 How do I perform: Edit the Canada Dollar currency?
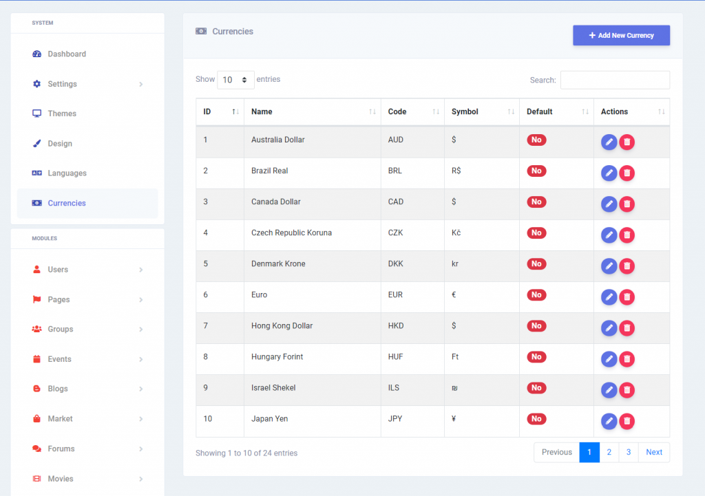(x=609, y=204)
